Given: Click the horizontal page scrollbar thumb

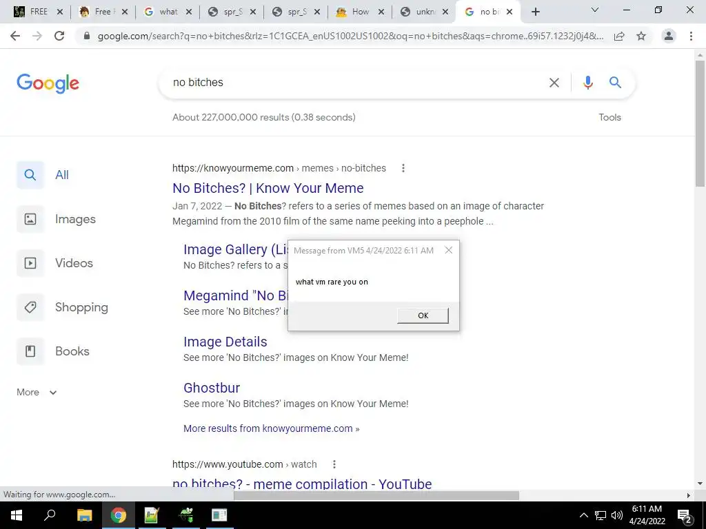Looking at the screenshot, I should point(376,495).
